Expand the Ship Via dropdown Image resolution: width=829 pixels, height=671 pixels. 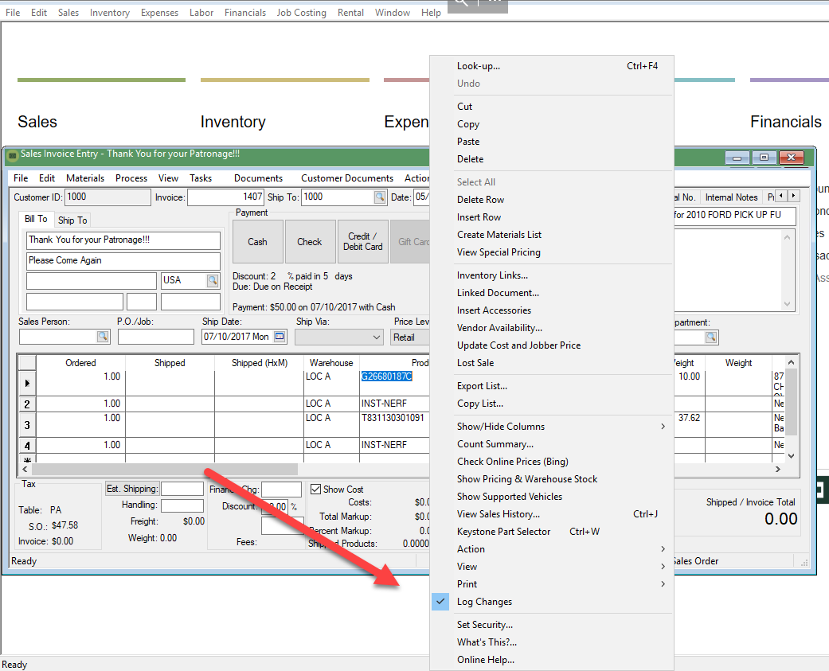[x=377, y=337]
